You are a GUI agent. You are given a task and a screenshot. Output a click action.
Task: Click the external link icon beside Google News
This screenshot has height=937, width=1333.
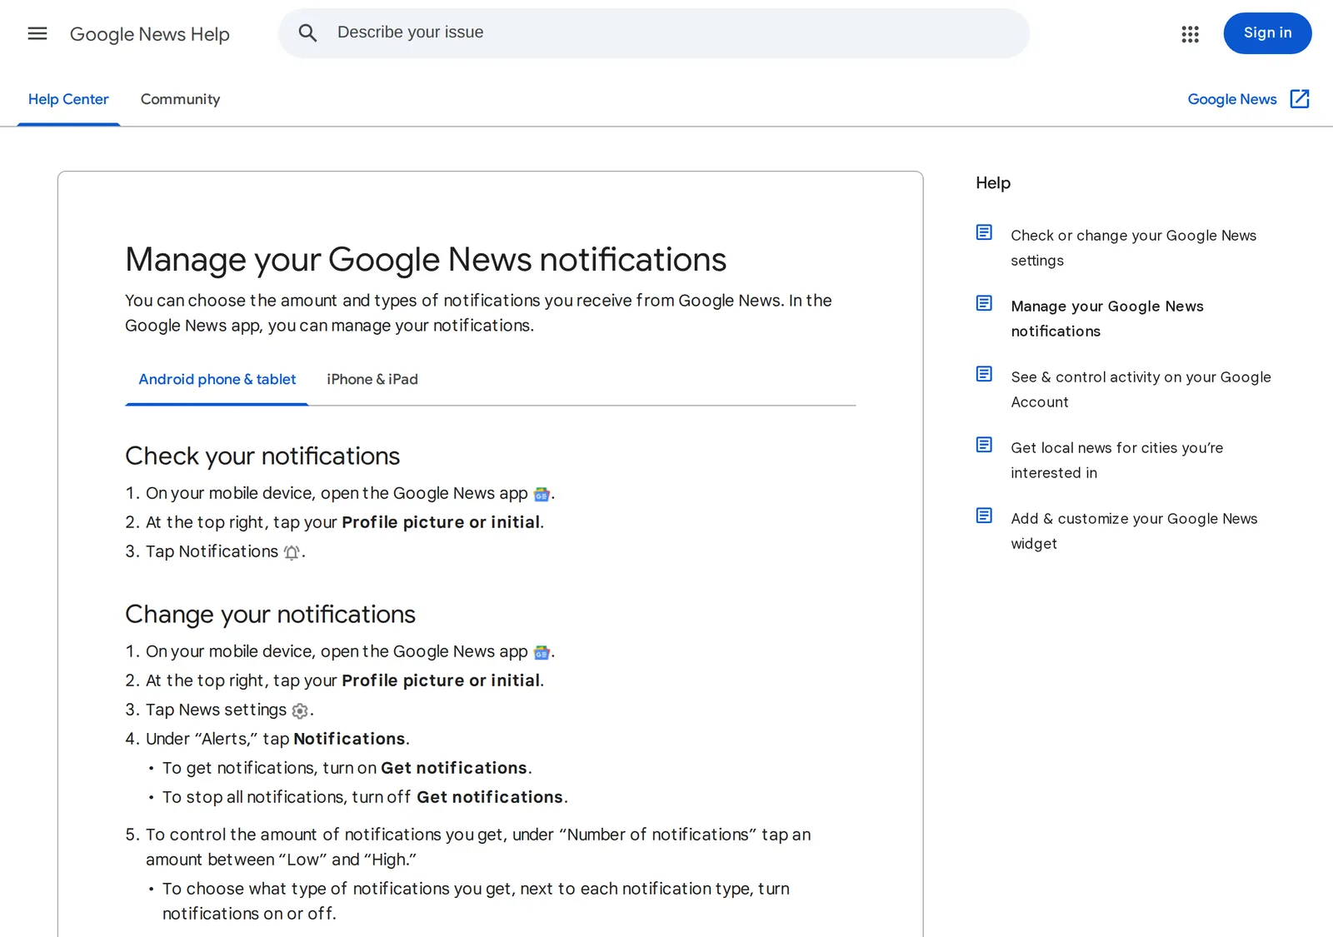pyautogui.click(x=1300, y=99)
